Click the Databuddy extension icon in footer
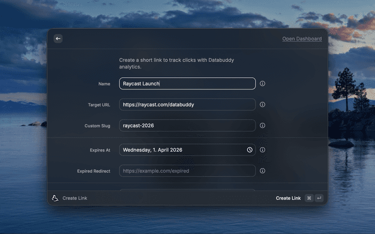Image resolution: width=375 pixels, height=234 pixels. point(54,198)
